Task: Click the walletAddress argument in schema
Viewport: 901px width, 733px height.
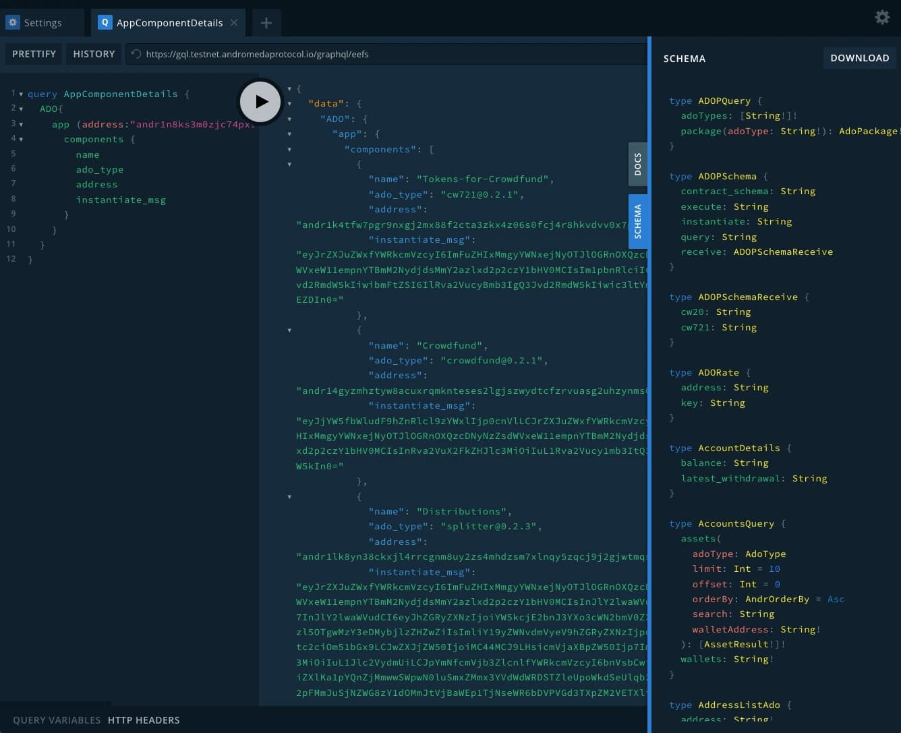Action: click(730, 629)
